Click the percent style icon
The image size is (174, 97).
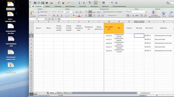coord(133,15)
